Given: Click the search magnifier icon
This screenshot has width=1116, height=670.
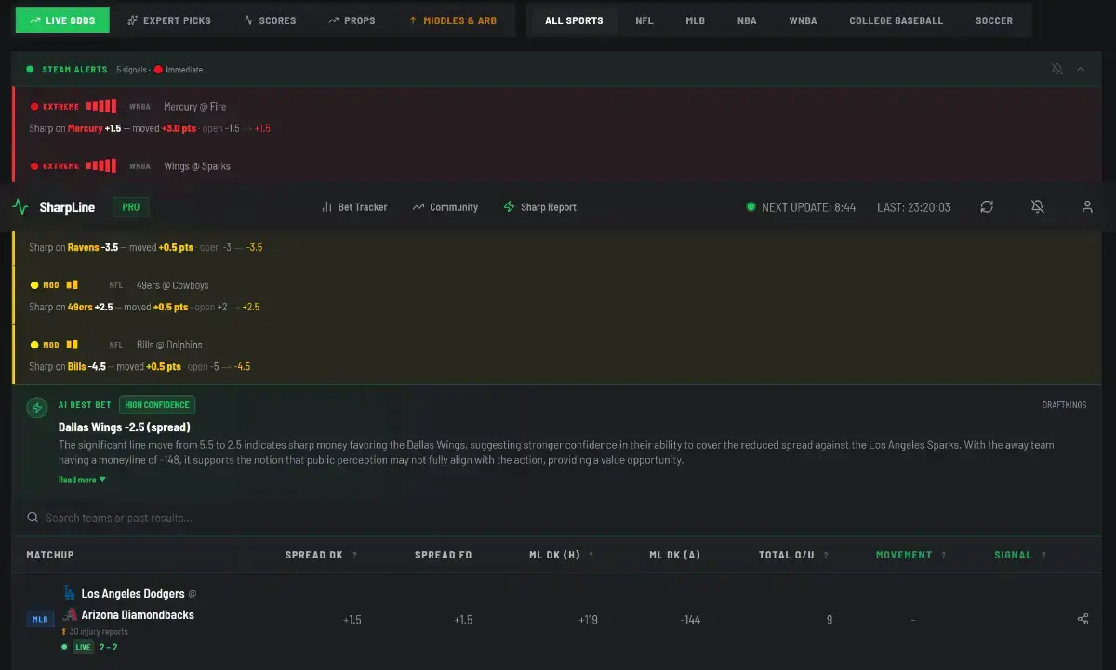Looking at the screenshot, I should coord(33,518).
